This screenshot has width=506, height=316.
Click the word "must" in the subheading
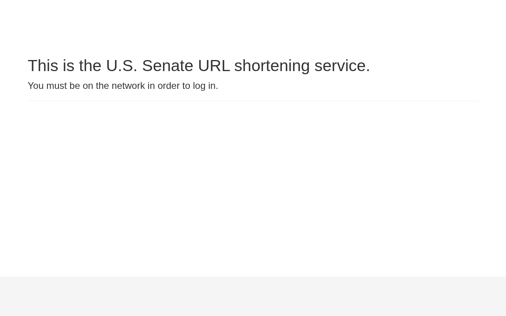tap(57, 86)
